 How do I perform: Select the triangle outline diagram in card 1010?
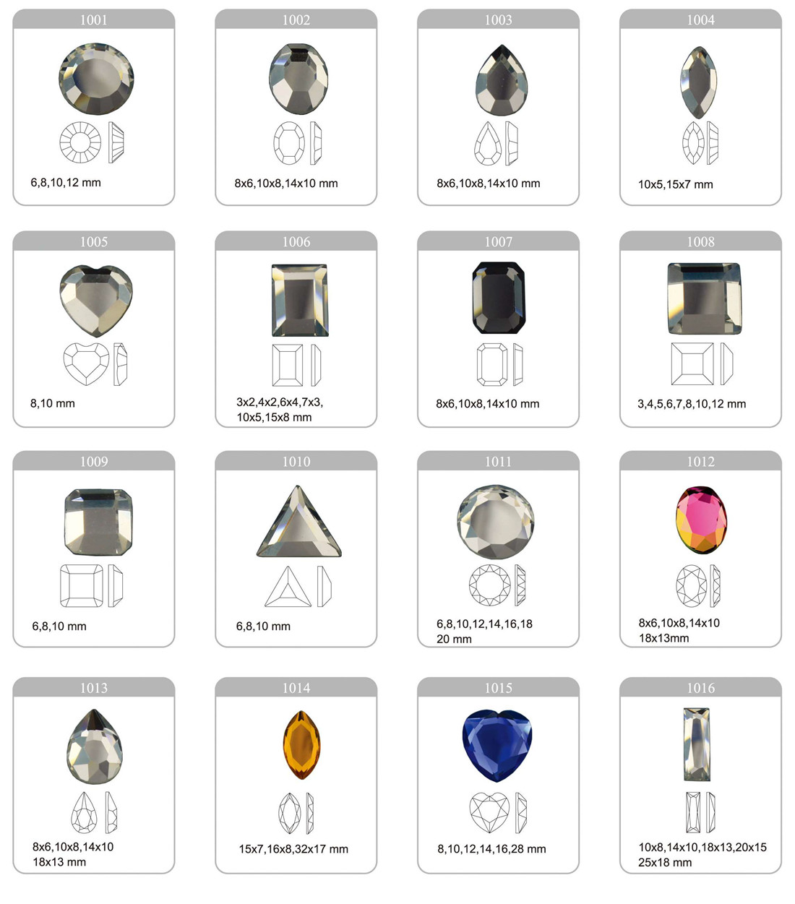tap(288, 586)
